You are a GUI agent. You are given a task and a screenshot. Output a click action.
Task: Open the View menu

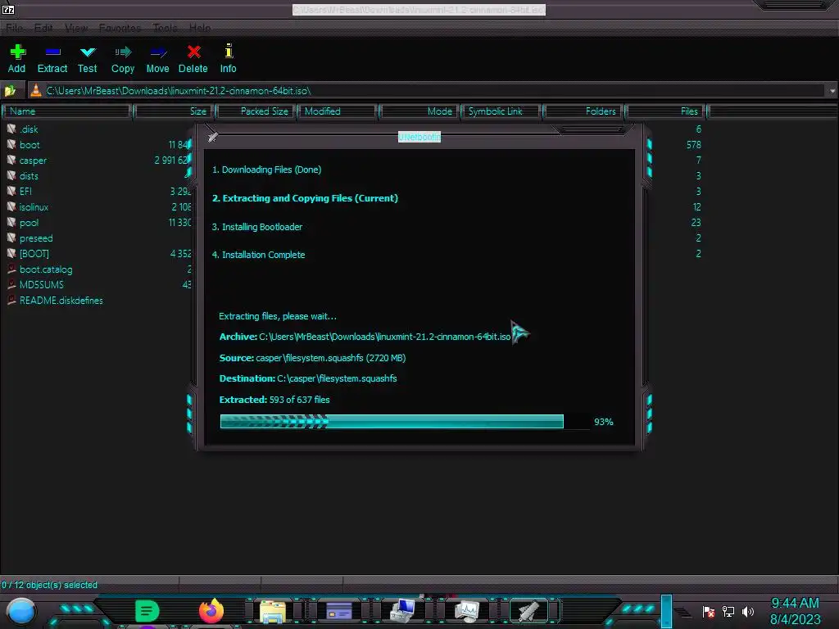(x=76, y=28)
